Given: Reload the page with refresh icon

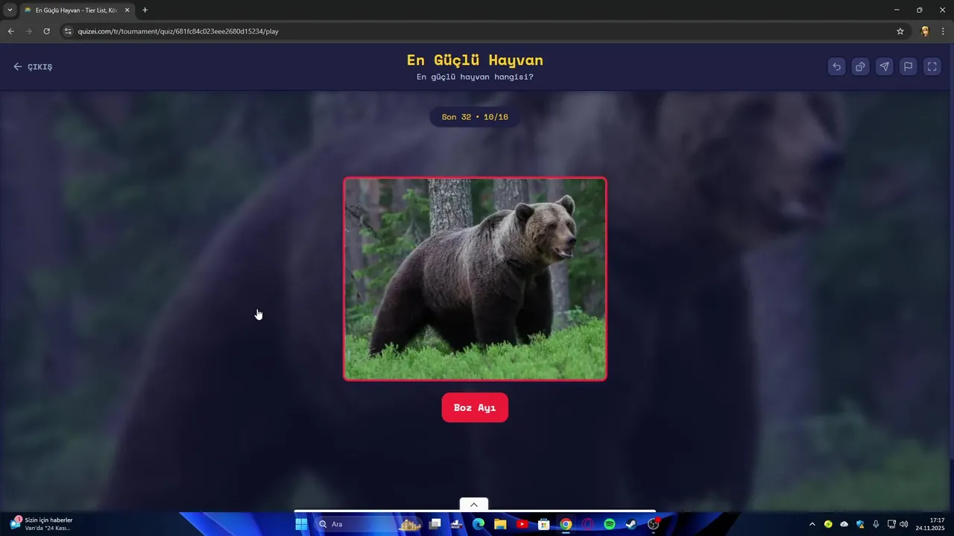Looking at the screenshot, I should pos(46,31).
